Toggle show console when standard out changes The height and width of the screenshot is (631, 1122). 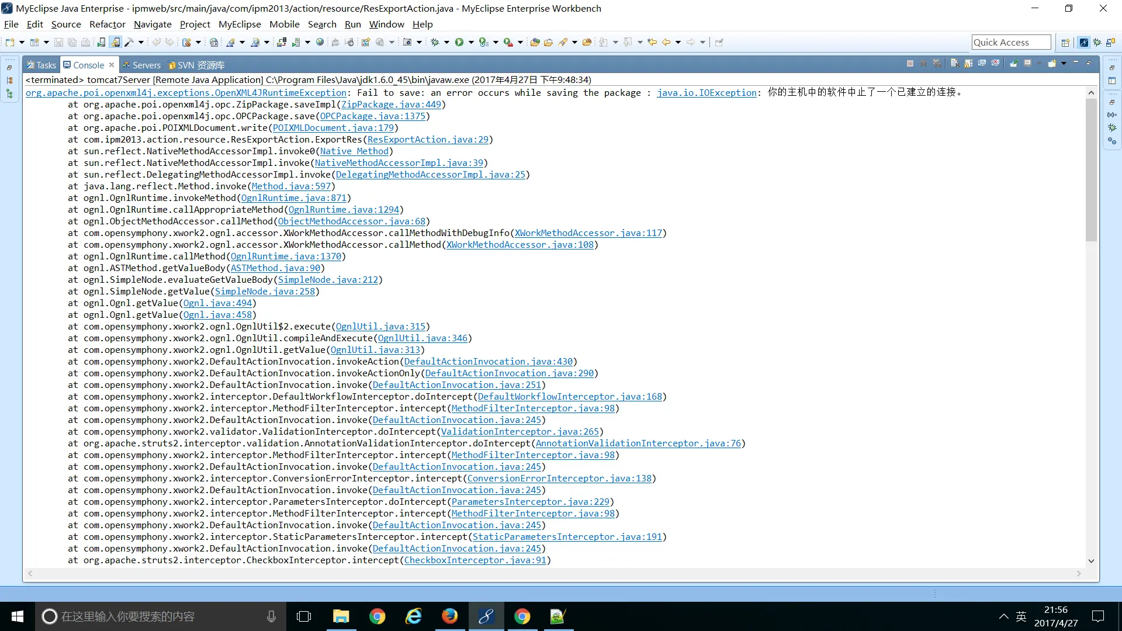(x=982, y=63)
